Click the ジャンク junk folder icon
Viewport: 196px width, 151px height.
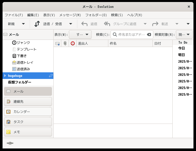click(14, 43)
